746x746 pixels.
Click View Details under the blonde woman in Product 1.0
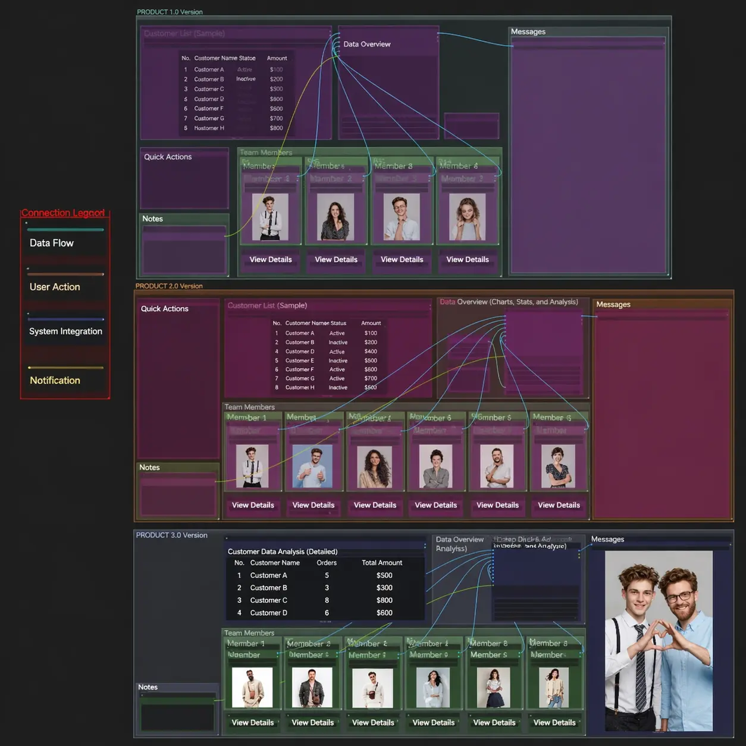(468, 259)
